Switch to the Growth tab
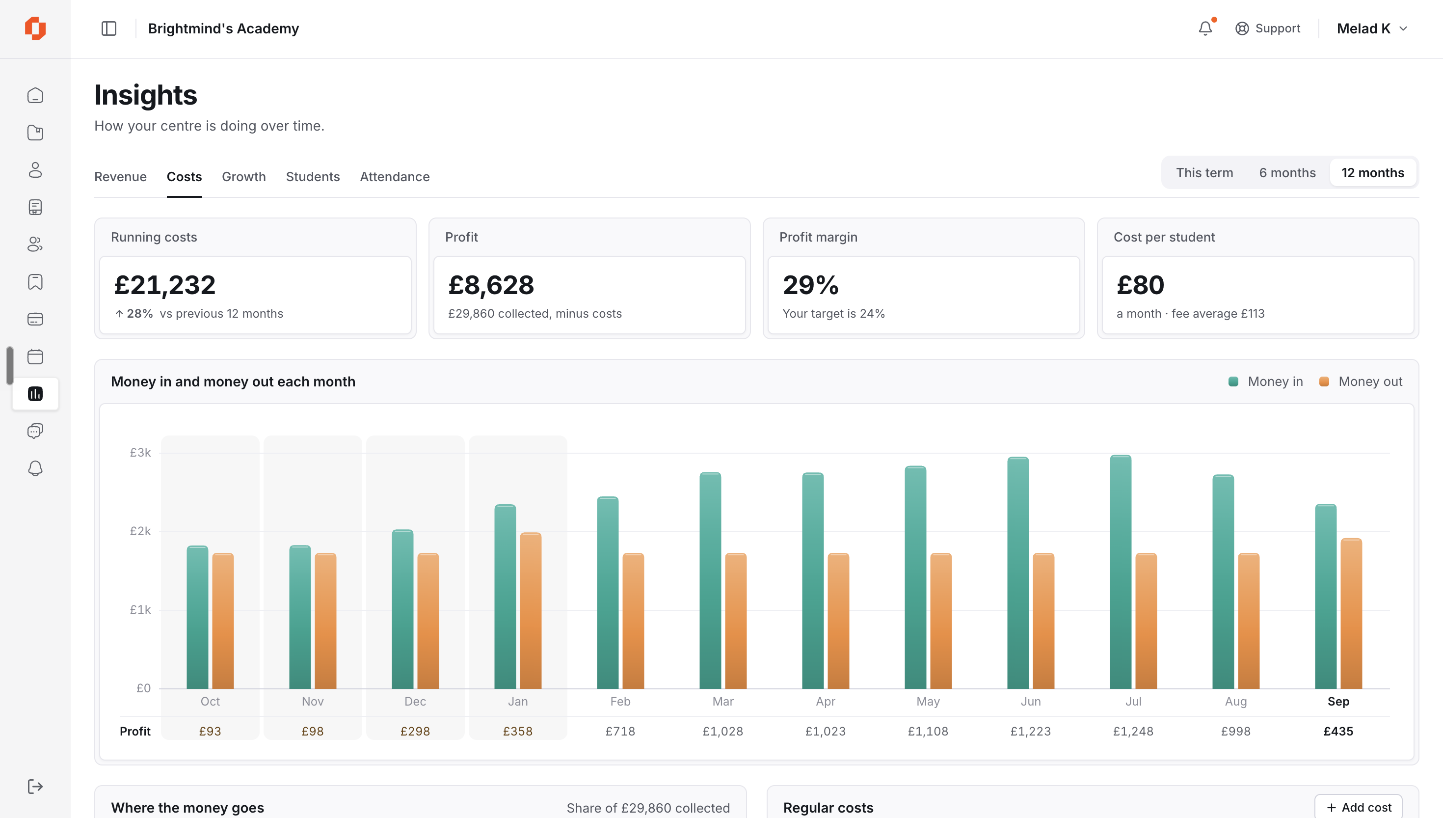 coord(243,177)
